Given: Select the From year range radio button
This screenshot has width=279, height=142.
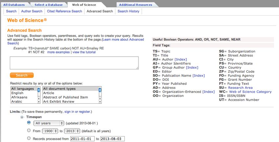Looking at the screenshot, I should click(x=29, y=131).
